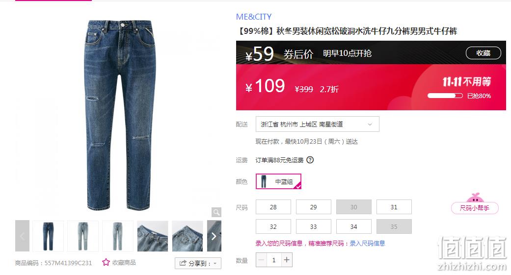The image size is (511, 275).
Task: Expand the delivery address dropdown
Action: [318, 124]
